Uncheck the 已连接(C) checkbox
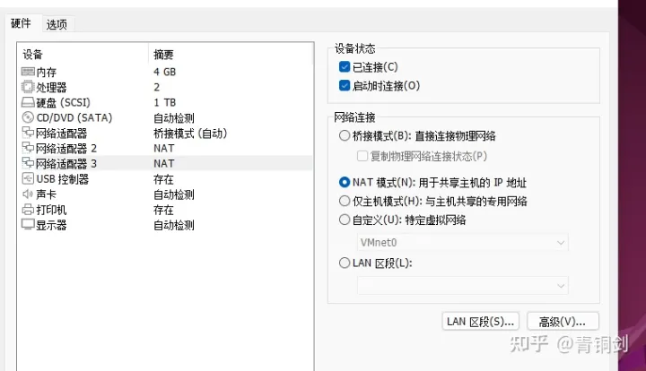Image resolution: width=646 pixels, height=371 pixels. (345, 67)
